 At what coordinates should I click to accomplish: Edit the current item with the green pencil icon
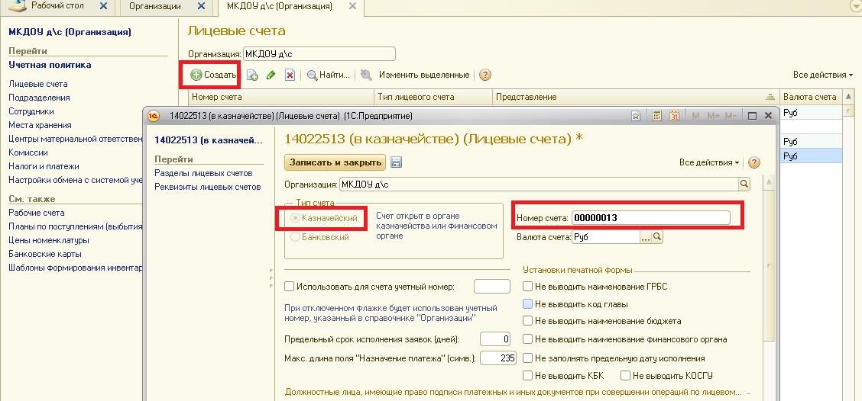[x=271, y=75]
